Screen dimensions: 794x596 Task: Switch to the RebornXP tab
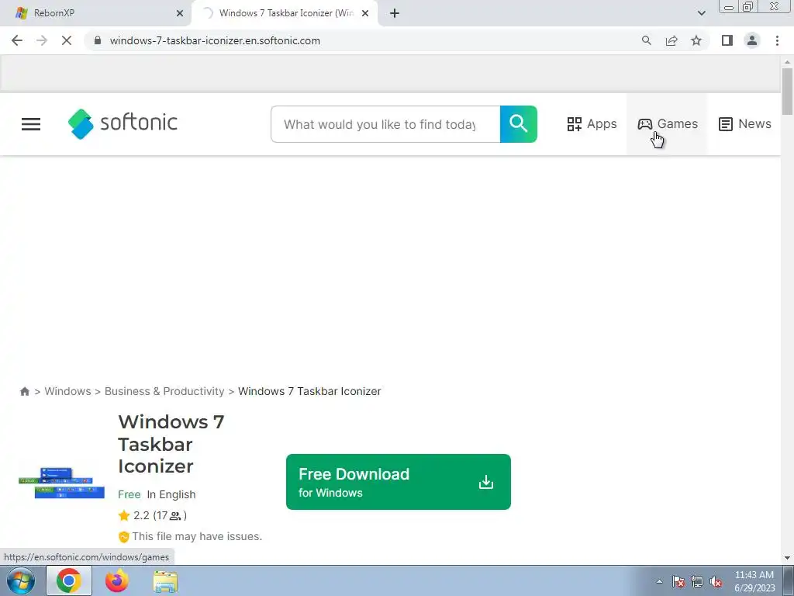[95, 13]
